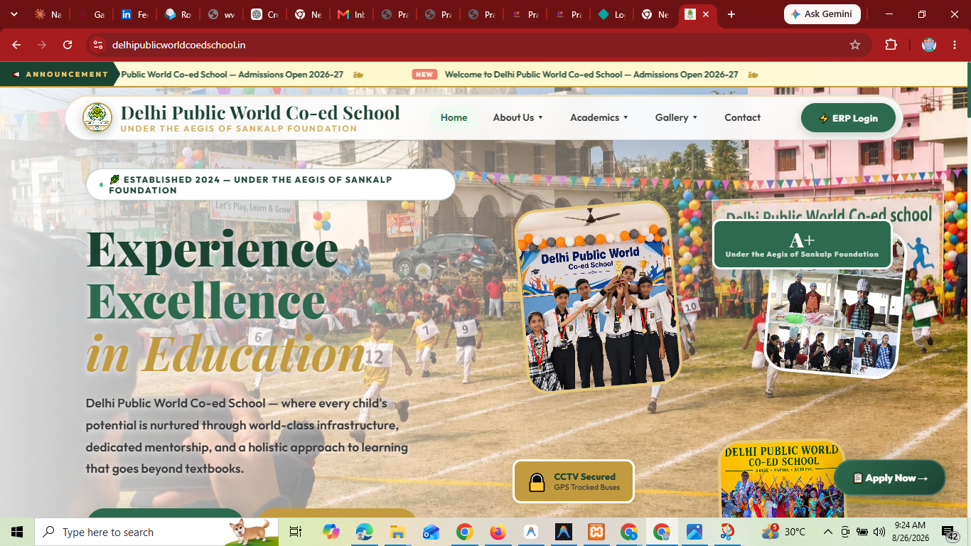The height and width of the screenshot is (546, 971).
Task: Close the active school website tab
Action: (x=705, y=14)
